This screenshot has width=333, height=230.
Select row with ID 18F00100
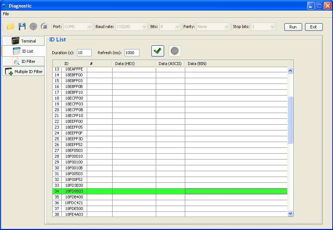(x=170, y=162)
